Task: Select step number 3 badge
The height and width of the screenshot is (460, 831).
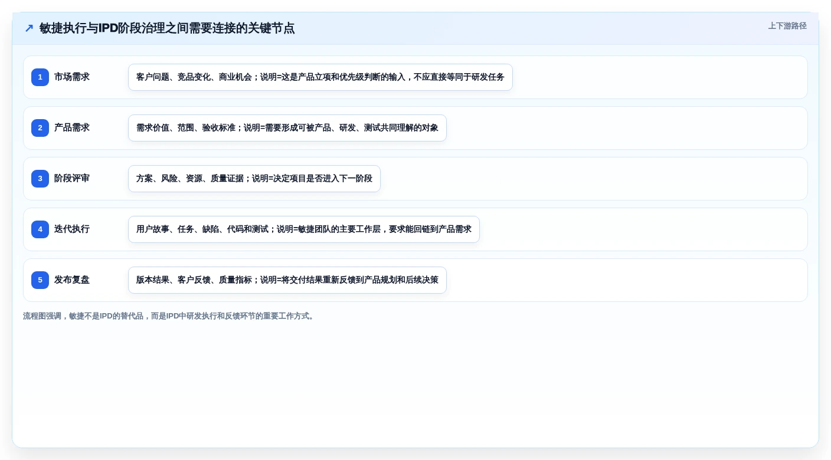Action: click(40, 179)
